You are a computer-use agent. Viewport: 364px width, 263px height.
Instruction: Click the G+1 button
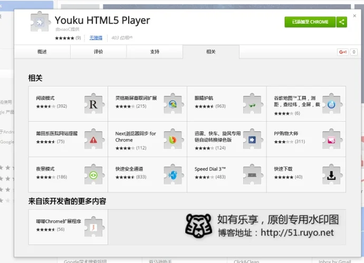tap(343, 52)
